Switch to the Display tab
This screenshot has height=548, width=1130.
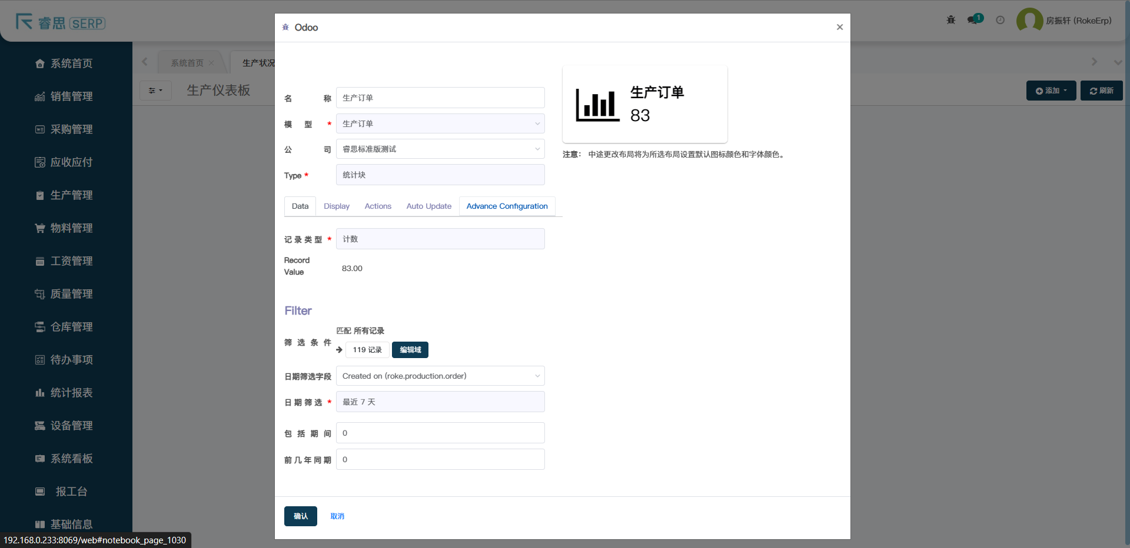[337, 206]
